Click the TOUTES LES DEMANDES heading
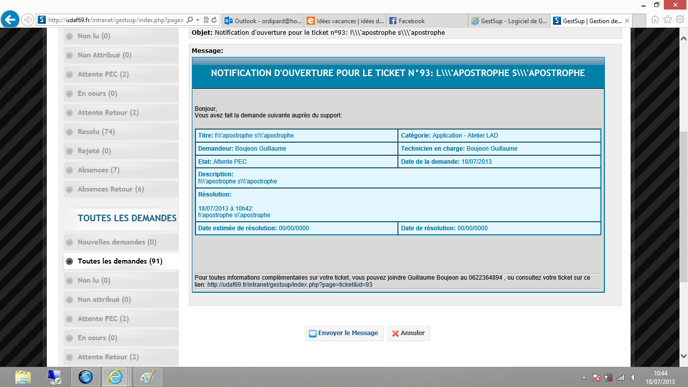The height and width of the screenshot is (387, 688). (x=127, y=218)
